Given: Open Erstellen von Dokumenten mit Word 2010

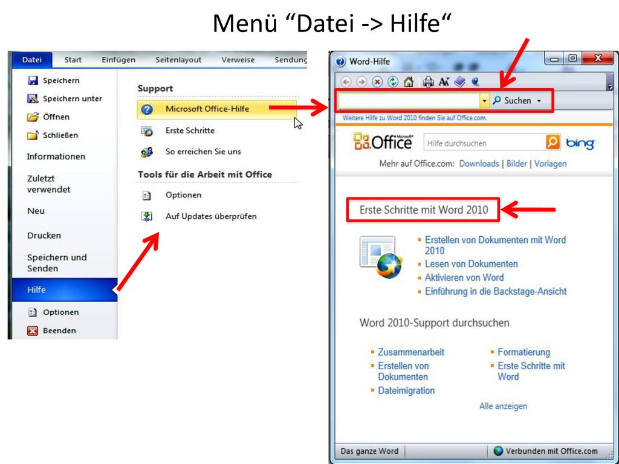Looking at the screenshot, I should click(x=496, y=245).
